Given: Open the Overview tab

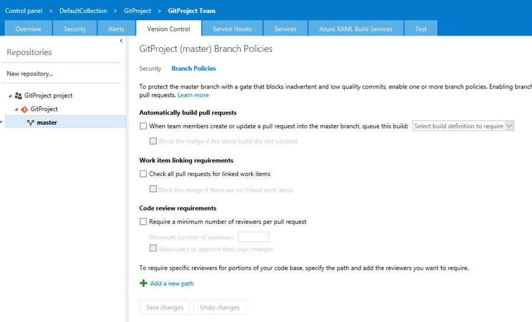Looking at the screenshot, I should tap(28, 29).
